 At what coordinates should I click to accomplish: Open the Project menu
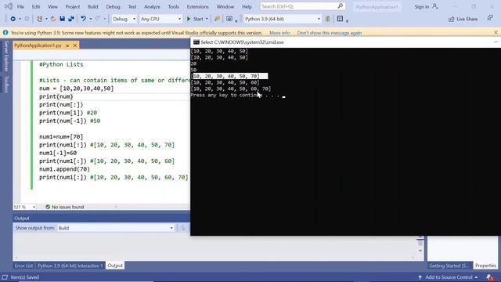point(73,6)
